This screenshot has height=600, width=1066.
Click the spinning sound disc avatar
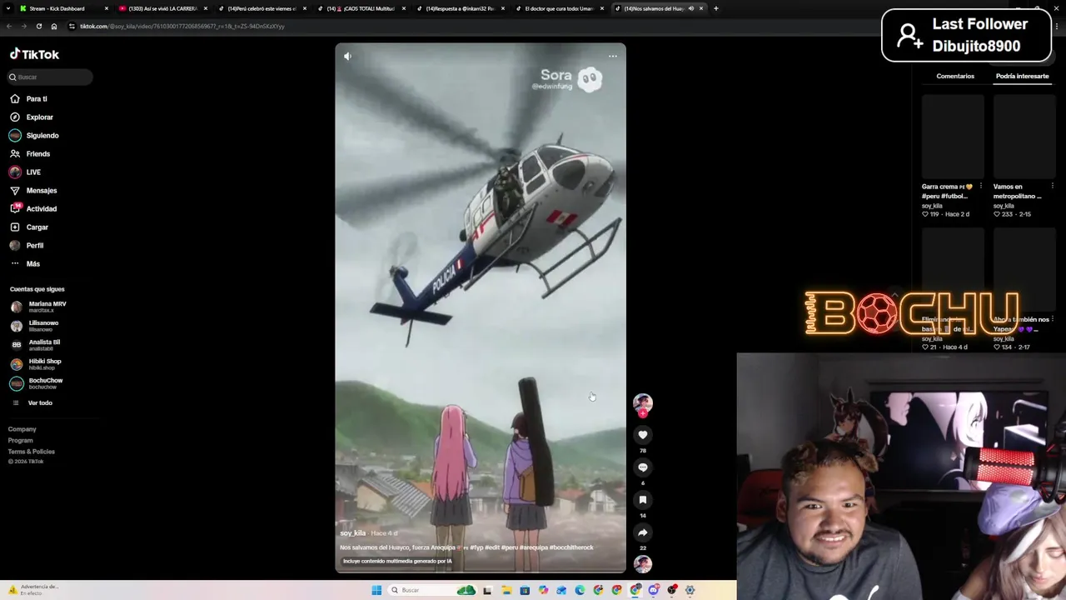pos(643,564)
